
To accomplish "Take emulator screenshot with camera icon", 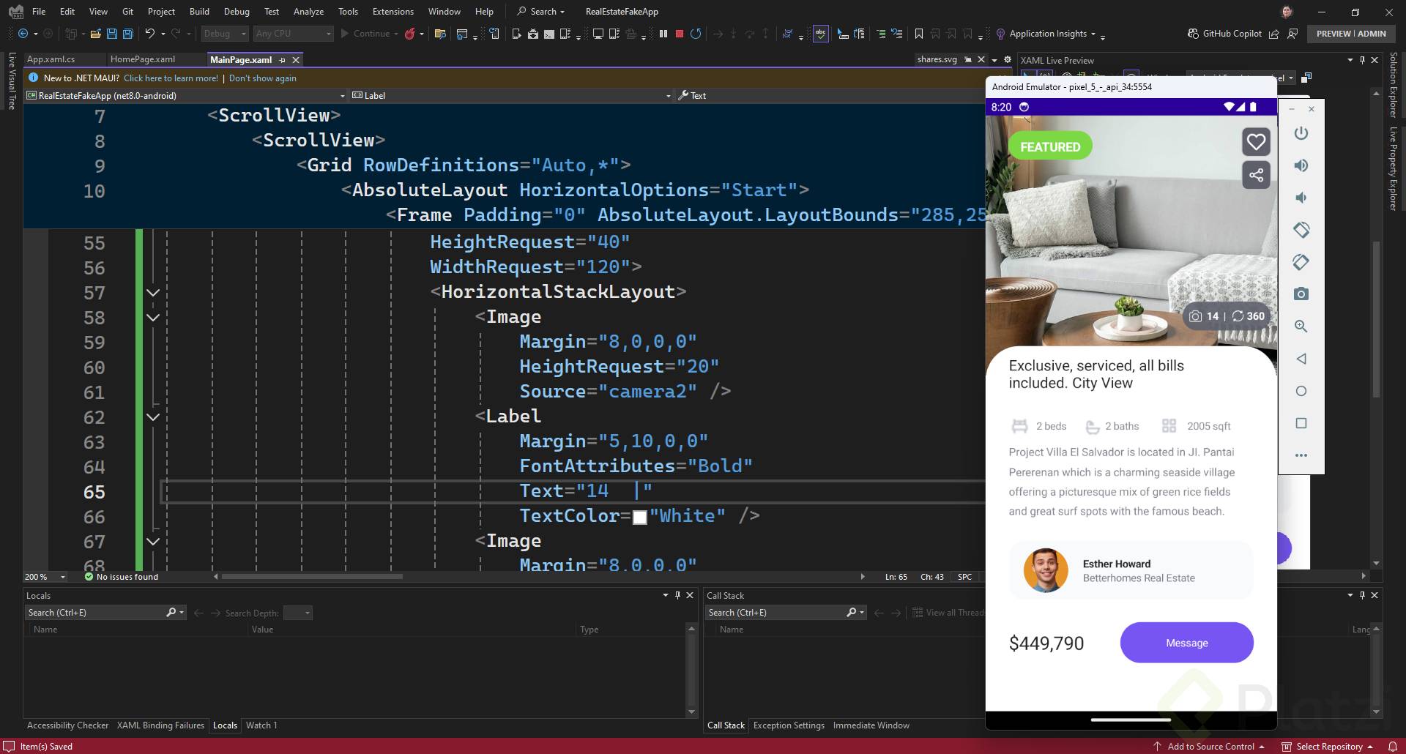I will 1301,294.
